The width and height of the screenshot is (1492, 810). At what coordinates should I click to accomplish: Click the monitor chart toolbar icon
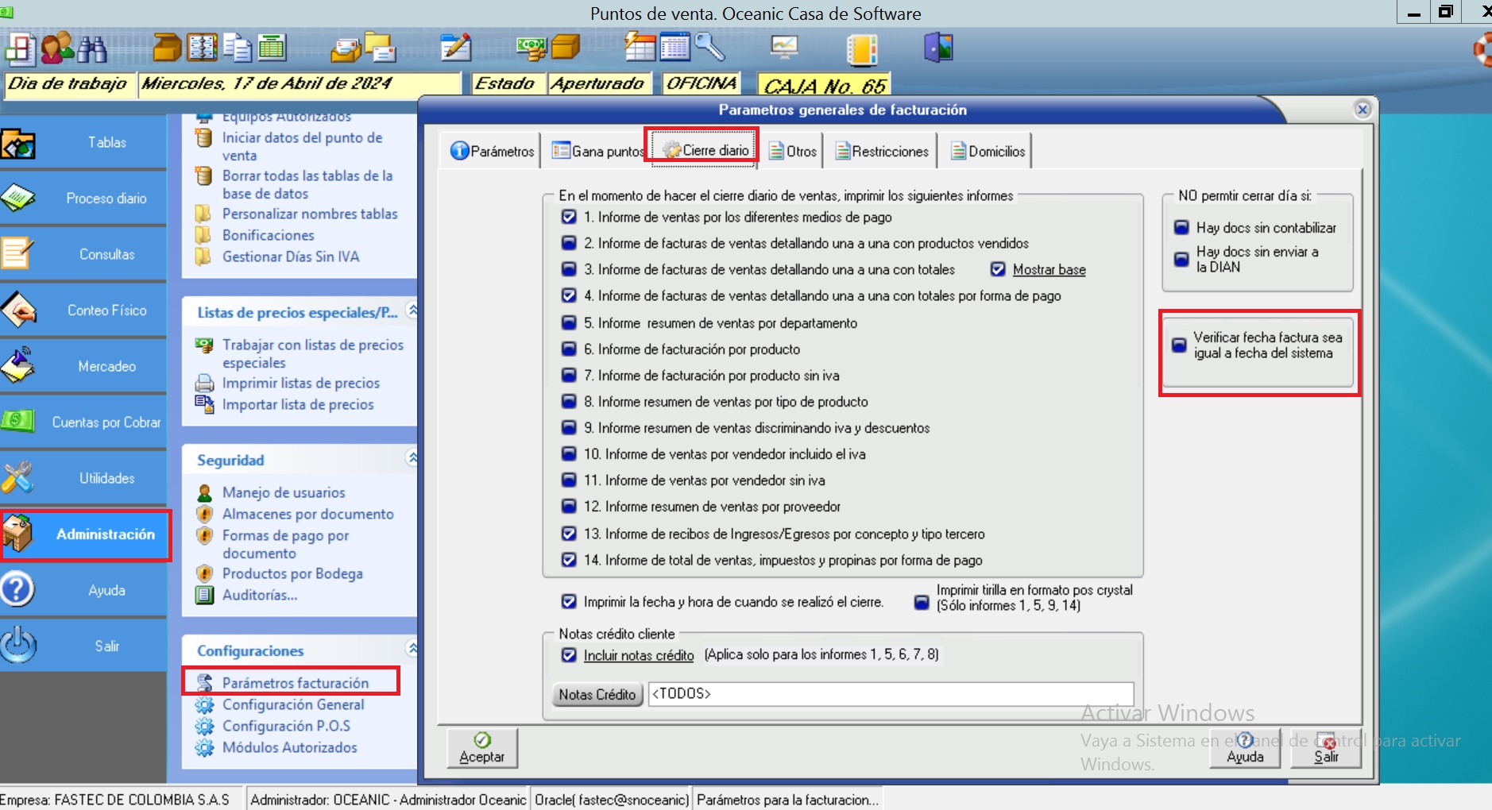point(784,48)
